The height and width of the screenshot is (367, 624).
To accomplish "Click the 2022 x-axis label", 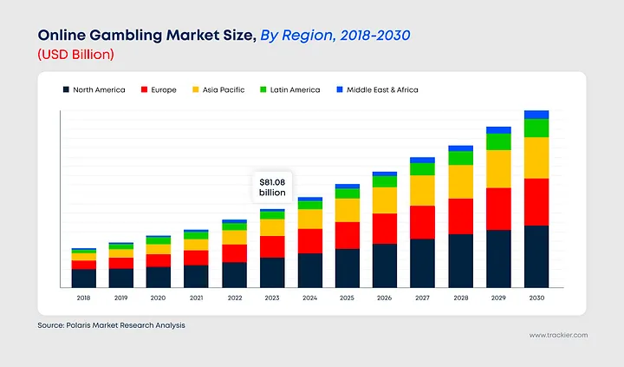I will point(235,298).
